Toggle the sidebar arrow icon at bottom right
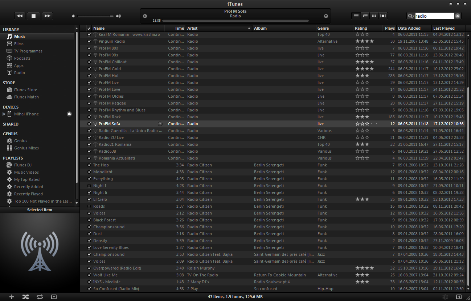The image size is (471, 301). coord(459,297)
